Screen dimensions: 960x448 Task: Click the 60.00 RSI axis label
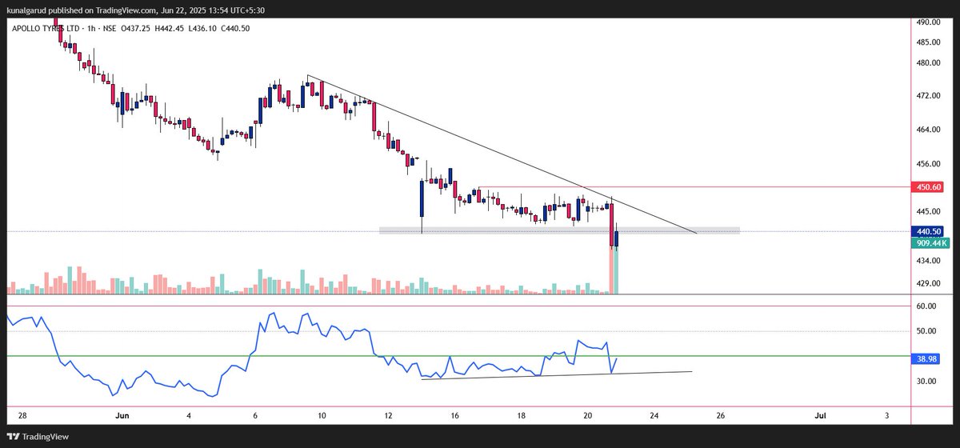pyautogui.click(x=926, y=306)
